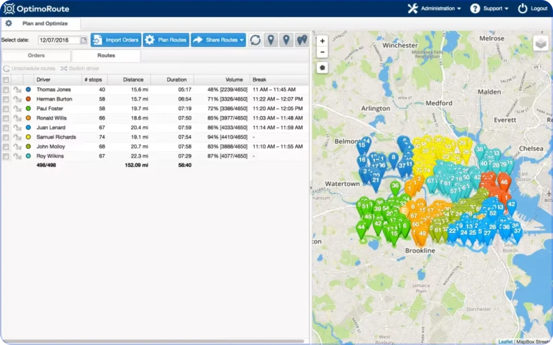Toggle the select-all checkbox in table header
553x345 pixels.
click(x=6, y=80)
